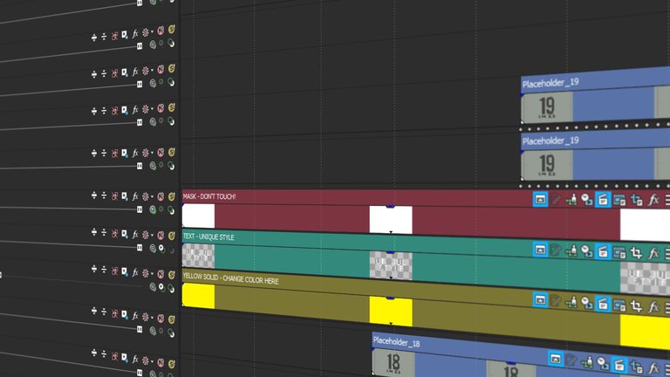Click motion tracking figure icon on the YELLOW SOLID clip
This screenshot has width=670, height=377.
coord(571,302)
